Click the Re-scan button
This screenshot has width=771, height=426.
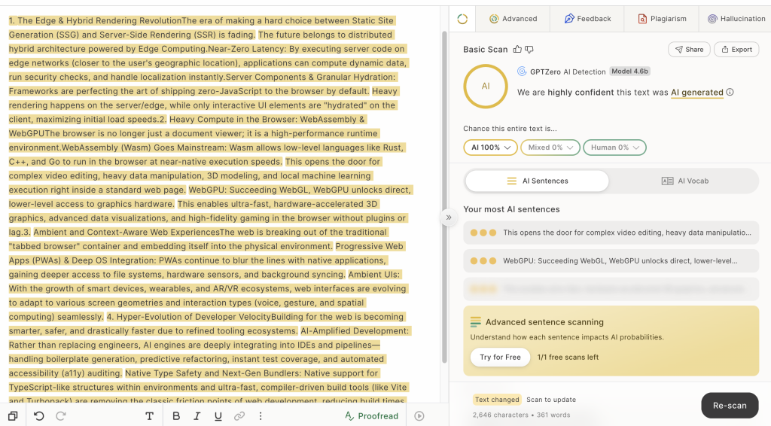point(730,406)
